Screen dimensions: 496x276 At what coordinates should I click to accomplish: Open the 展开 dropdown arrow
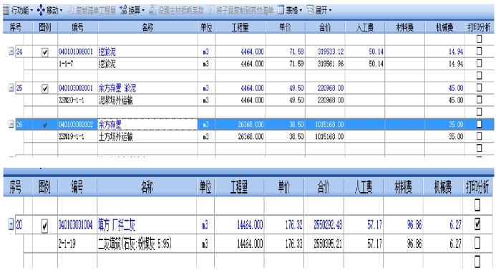tap(330, 11)
